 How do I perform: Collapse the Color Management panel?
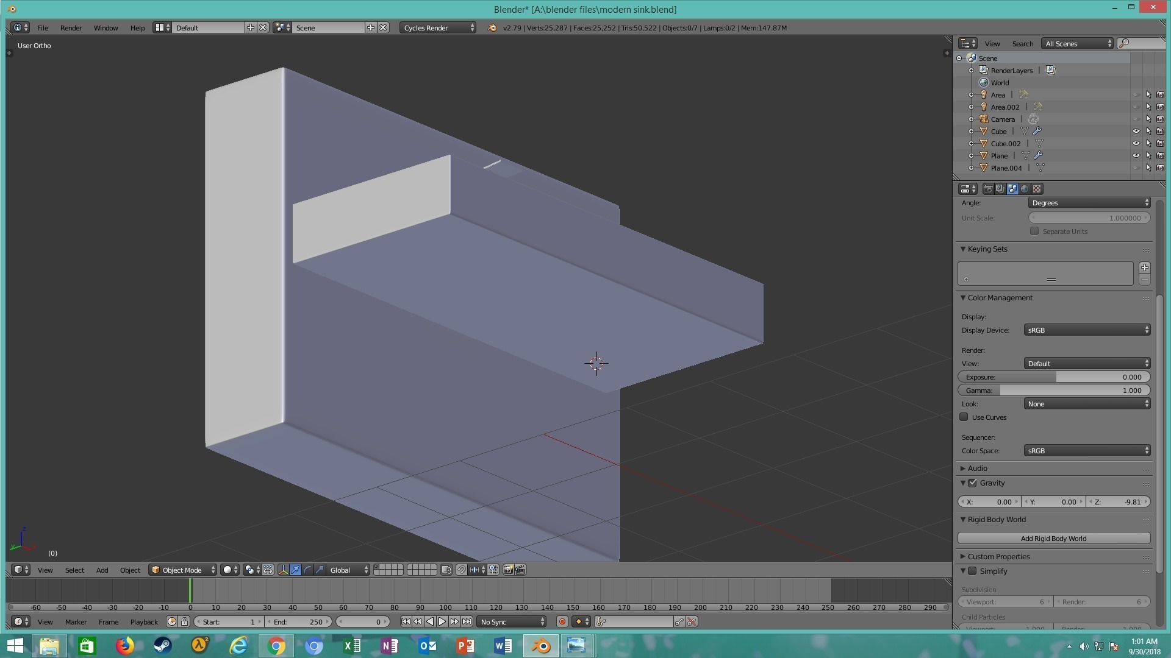(962, 297)
